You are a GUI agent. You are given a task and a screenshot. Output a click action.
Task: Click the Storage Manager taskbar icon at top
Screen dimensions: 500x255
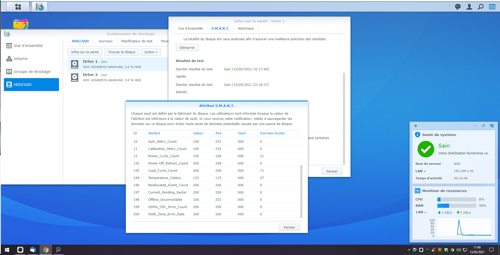coord(40,7)
